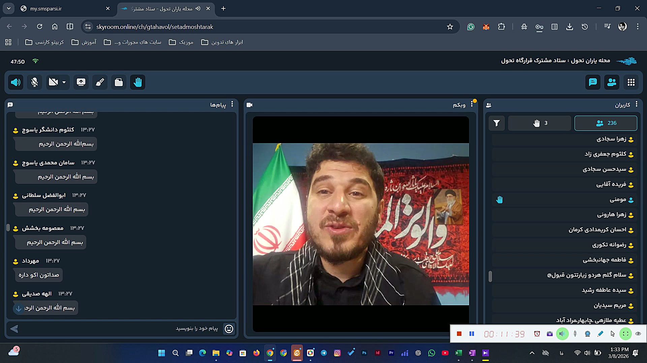Select user زهرا سجادی in list
This screenshot has height=363, width=647.
(x=564, y=139)
